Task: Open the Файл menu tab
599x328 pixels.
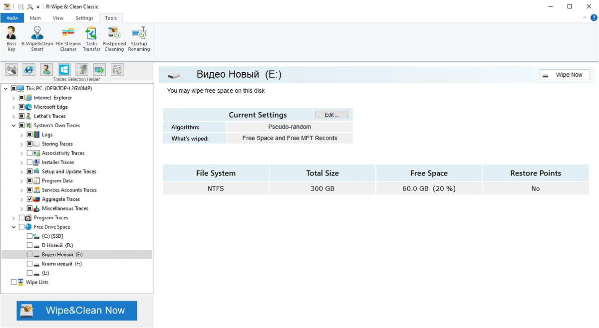Action: (x=12, y=18)
